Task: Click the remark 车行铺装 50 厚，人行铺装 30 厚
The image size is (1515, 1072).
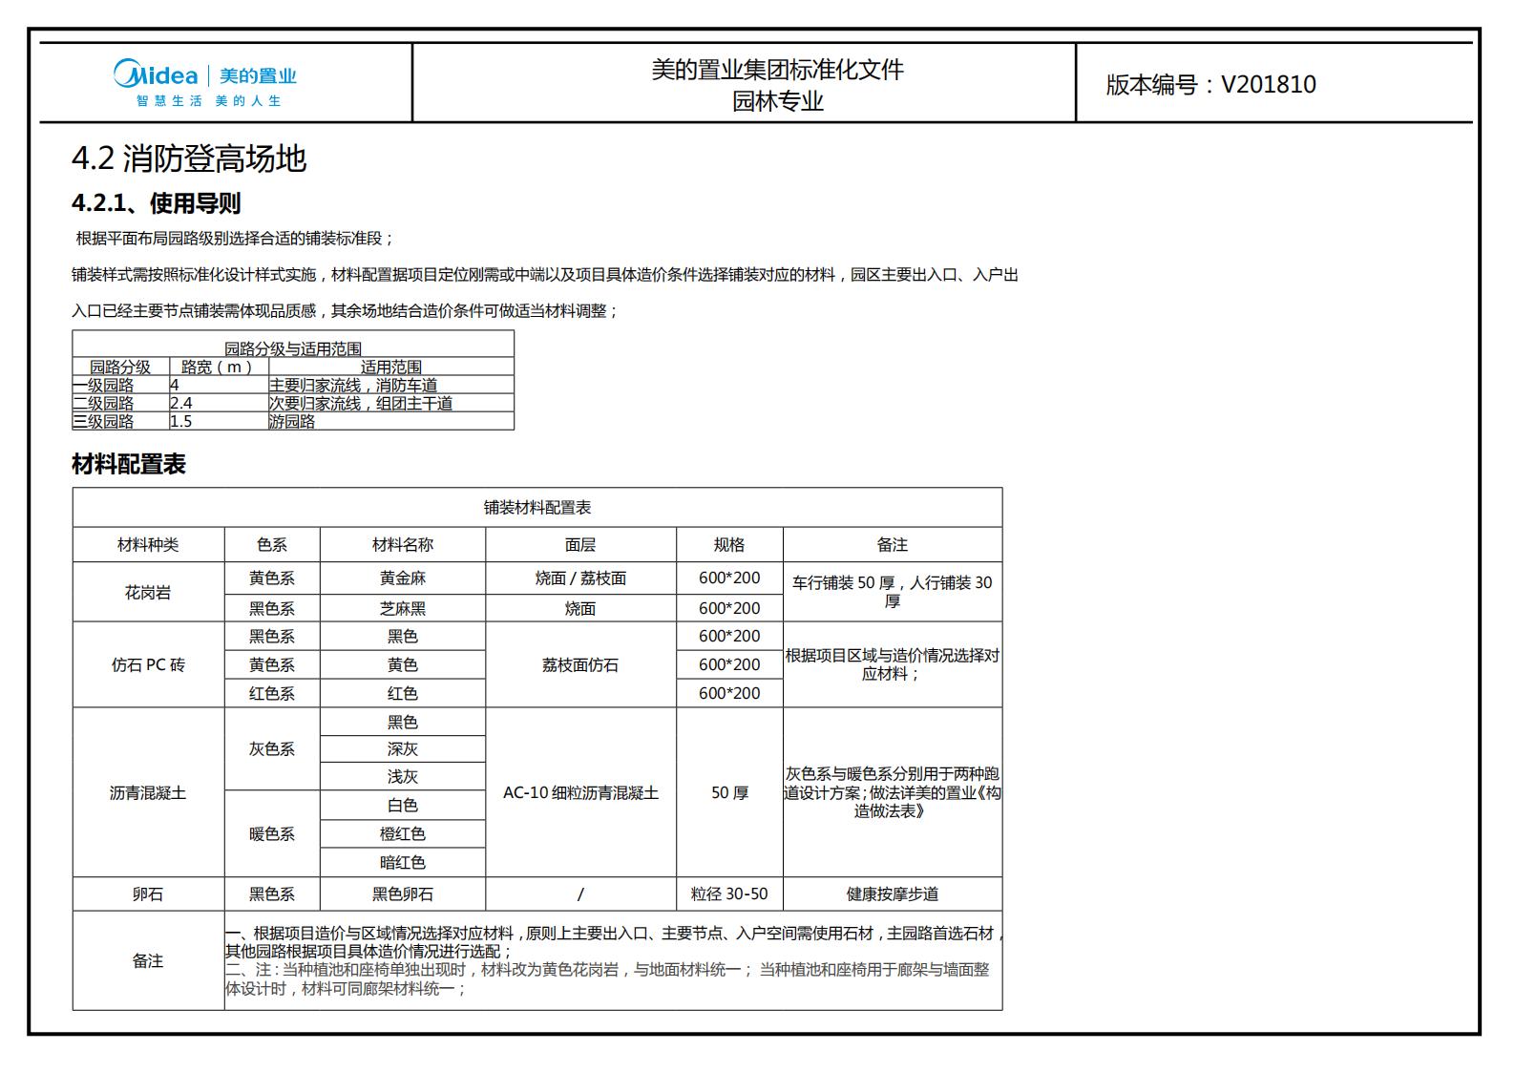Action: [x=893, y=592]
